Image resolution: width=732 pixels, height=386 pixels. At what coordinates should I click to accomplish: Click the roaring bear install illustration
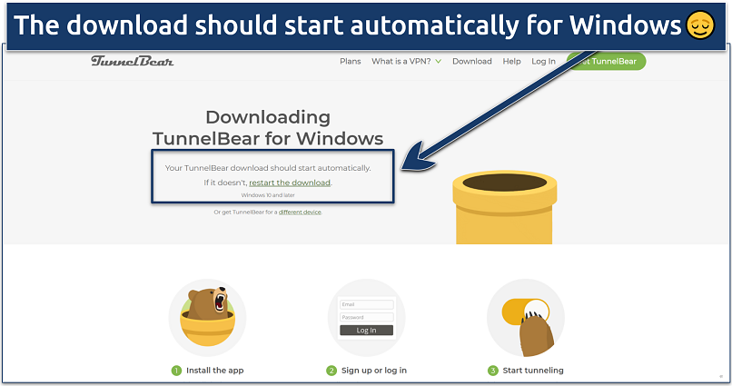click(x=207, y=317)
